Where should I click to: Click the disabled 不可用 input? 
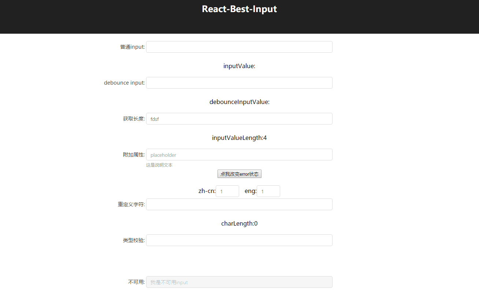pyautogui.click(x=239, y=282)
